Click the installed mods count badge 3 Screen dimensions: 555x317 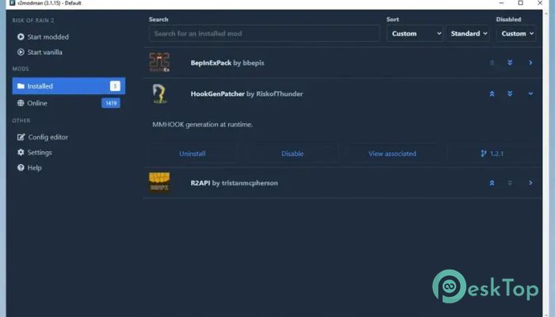tap(115, 86)
